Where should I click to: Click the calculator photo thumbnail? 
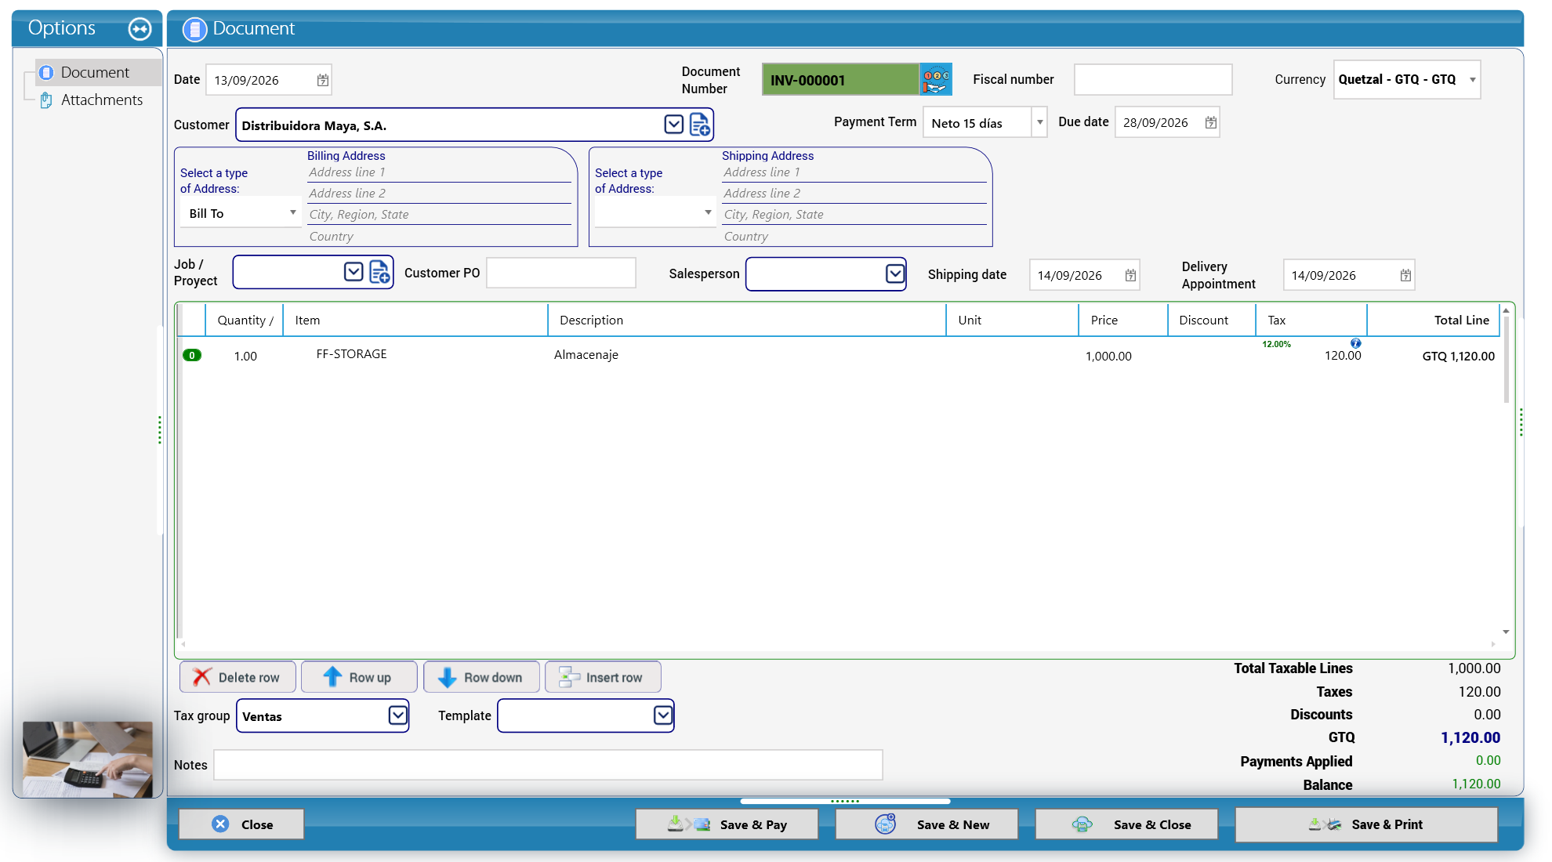pos(88,759)
